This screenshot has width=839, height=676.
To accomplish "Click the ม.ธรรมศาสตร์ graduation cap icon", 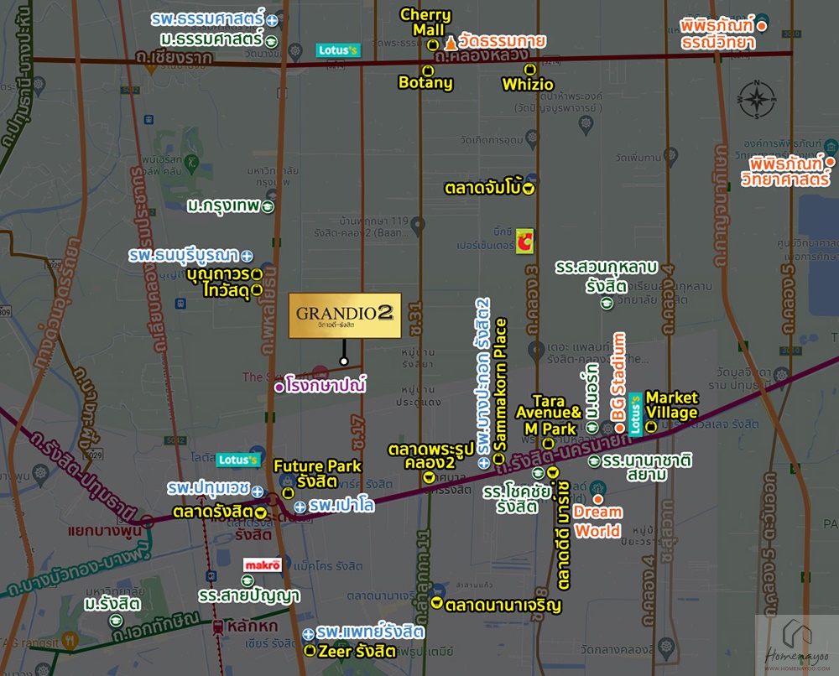I will click(x=271, y=40).
